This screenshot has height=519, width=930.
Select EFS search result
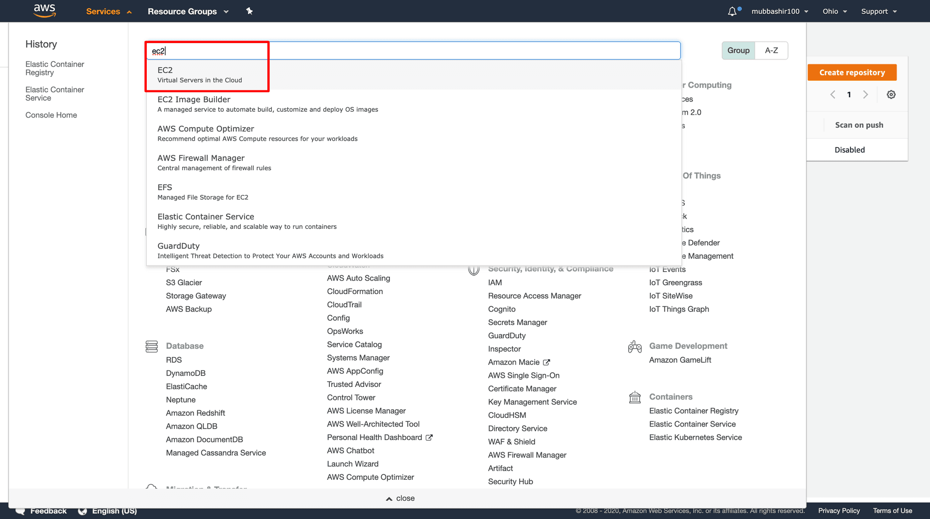[414, 192]
